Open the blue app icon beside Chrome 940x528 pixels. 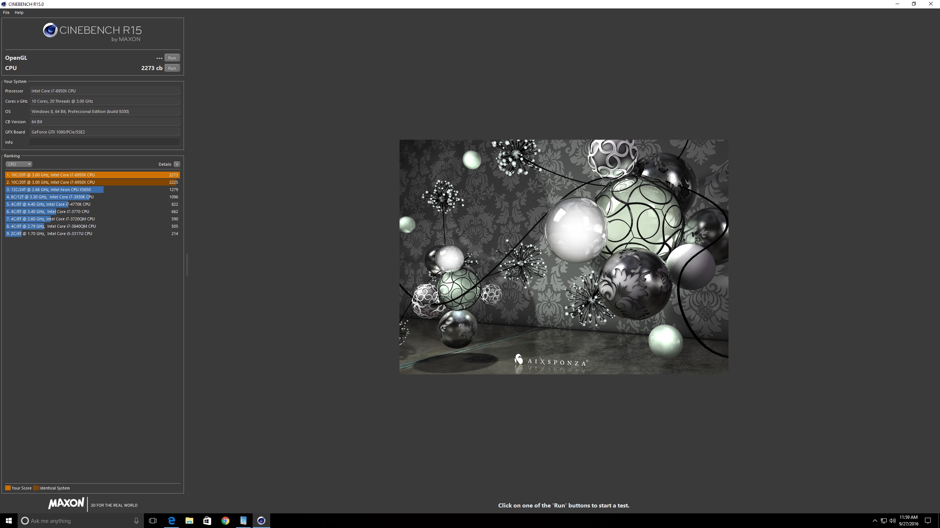click(x=243, y=521)
